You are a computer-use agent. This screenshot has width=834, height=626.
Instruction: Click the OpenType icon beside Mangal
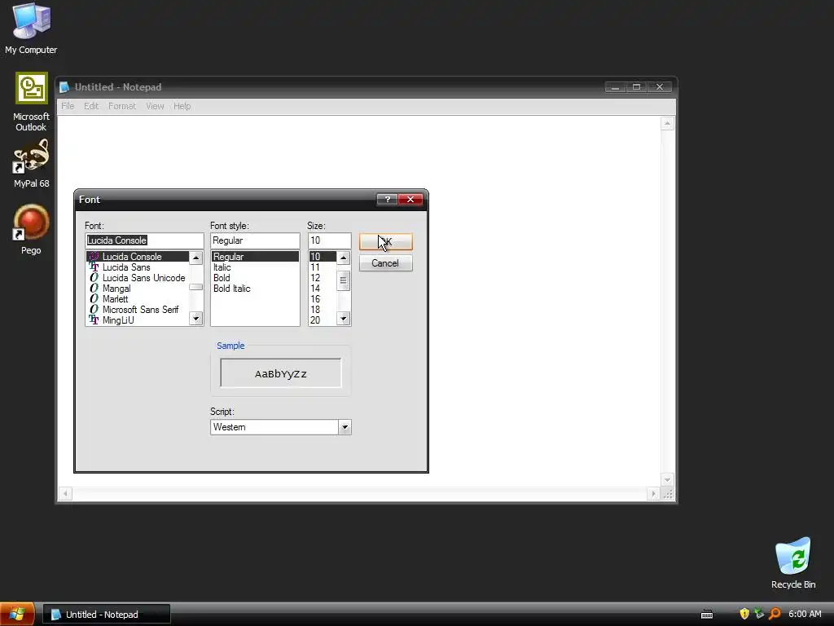click(x=94, y=289)
